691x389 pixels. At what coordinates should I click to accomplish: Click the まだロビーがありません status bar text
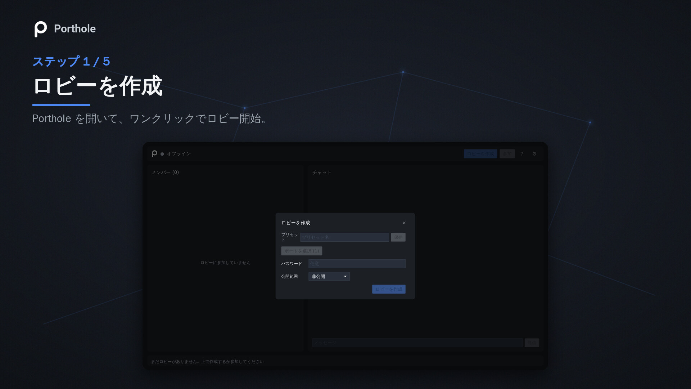point(207,362)
